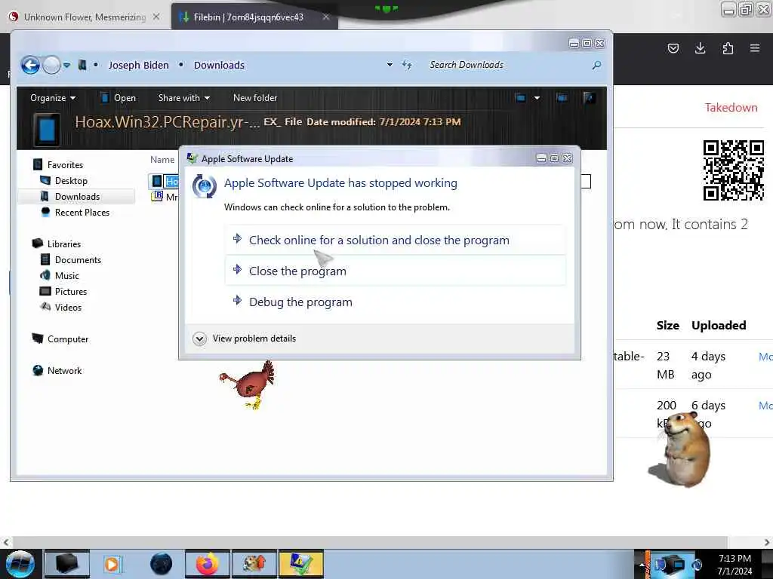This screenshot has height=579, width=773.
Task: Open the black folder taskbar icon
Action: tap(67, 564)
